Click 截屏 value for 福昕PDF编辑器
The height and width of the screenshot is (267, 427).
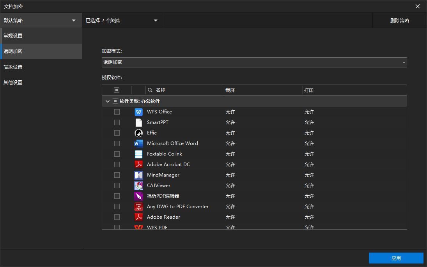coord(230,196)
